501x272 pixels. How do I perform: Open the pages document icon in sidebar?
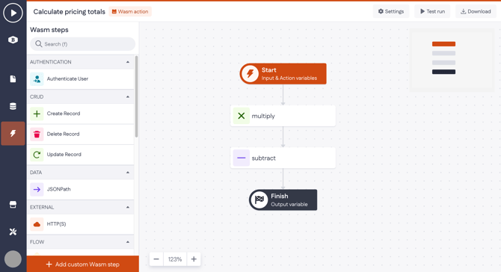click(13, 79)
